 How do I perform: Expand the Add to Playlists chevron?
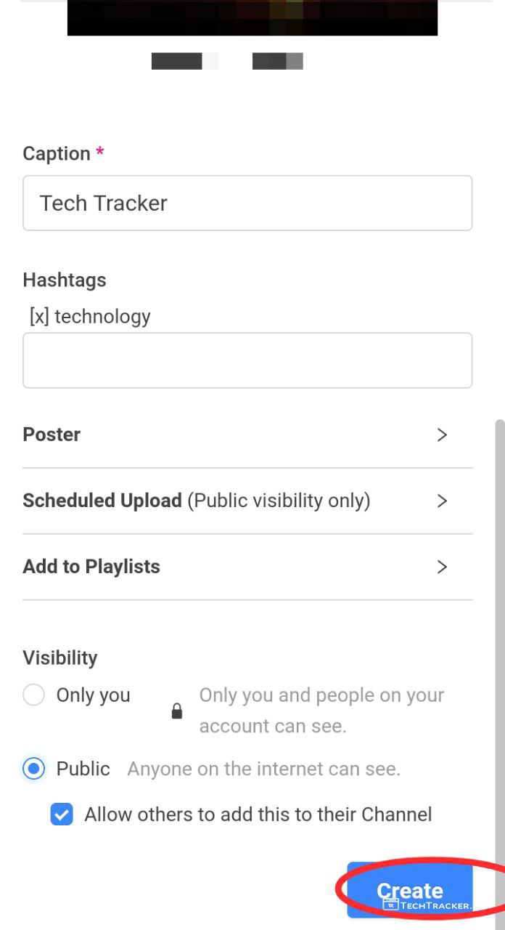442,567
